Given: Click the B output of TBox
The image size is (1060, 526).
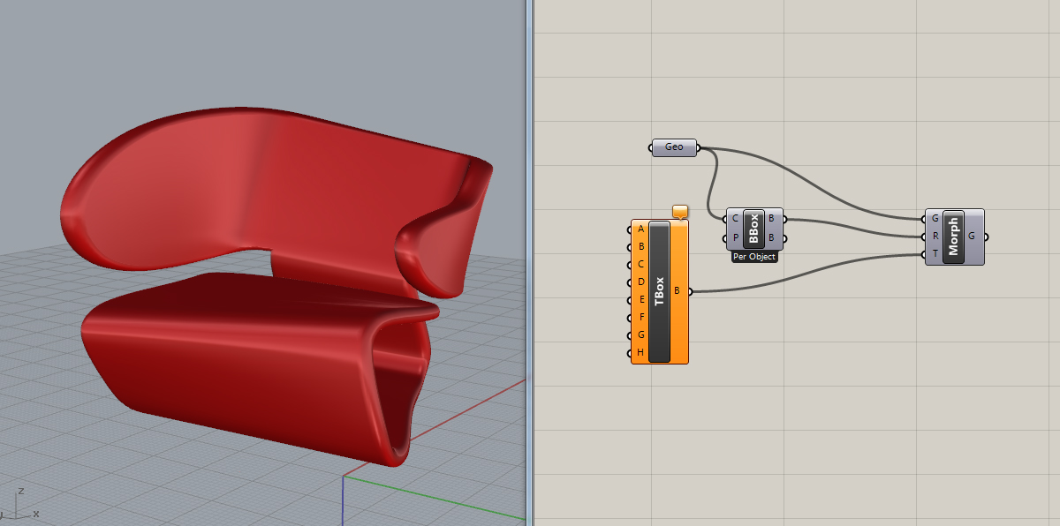Looking at the screenshot, I should pyautogui.click(x=678, y=290).
